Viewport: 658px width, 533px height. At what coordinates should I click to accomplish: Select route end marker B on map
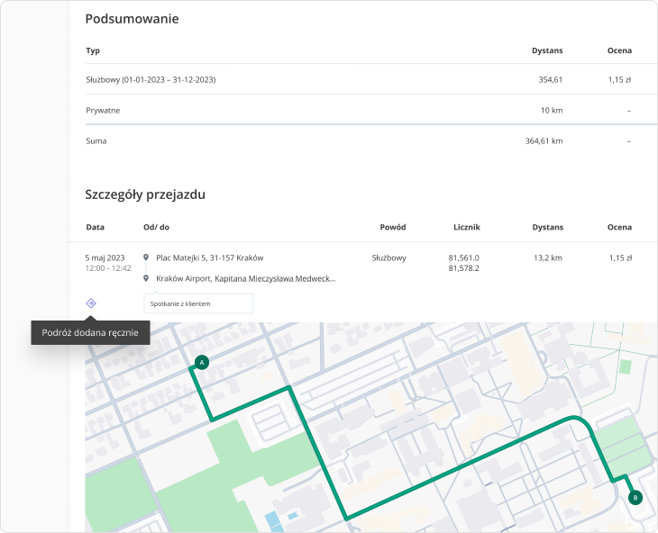point(635,497)
